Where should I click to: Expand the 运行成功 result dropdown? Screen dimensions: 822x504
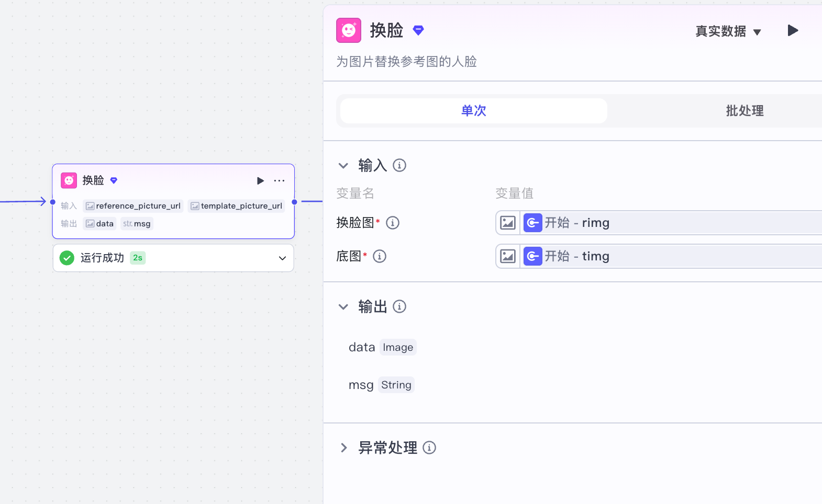click(282, 258)
